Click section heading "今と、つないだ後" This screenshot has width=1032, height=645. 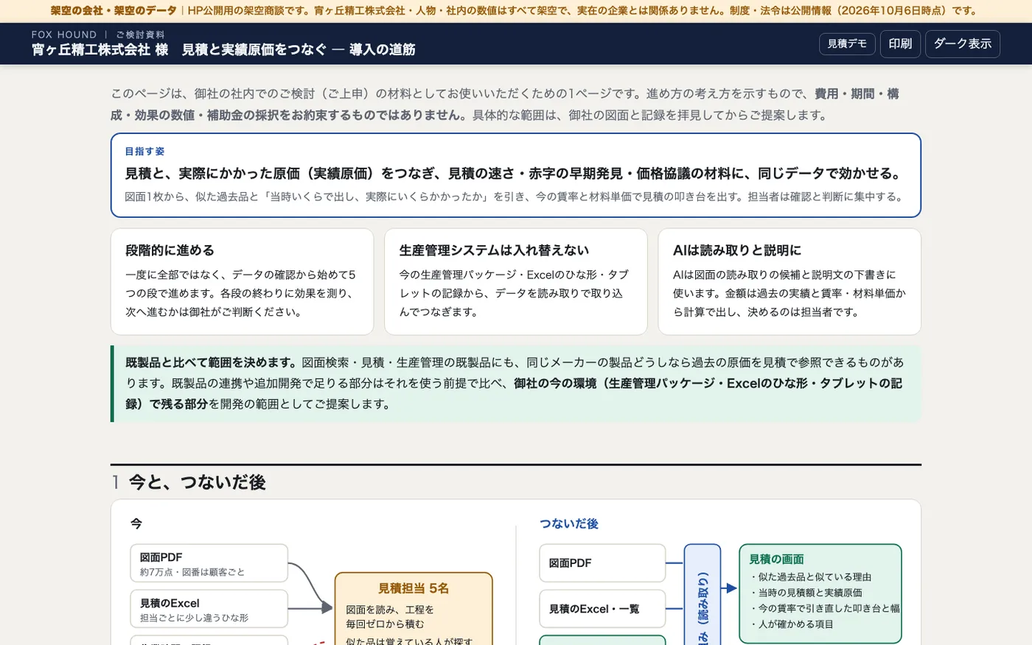coord(197,482)
